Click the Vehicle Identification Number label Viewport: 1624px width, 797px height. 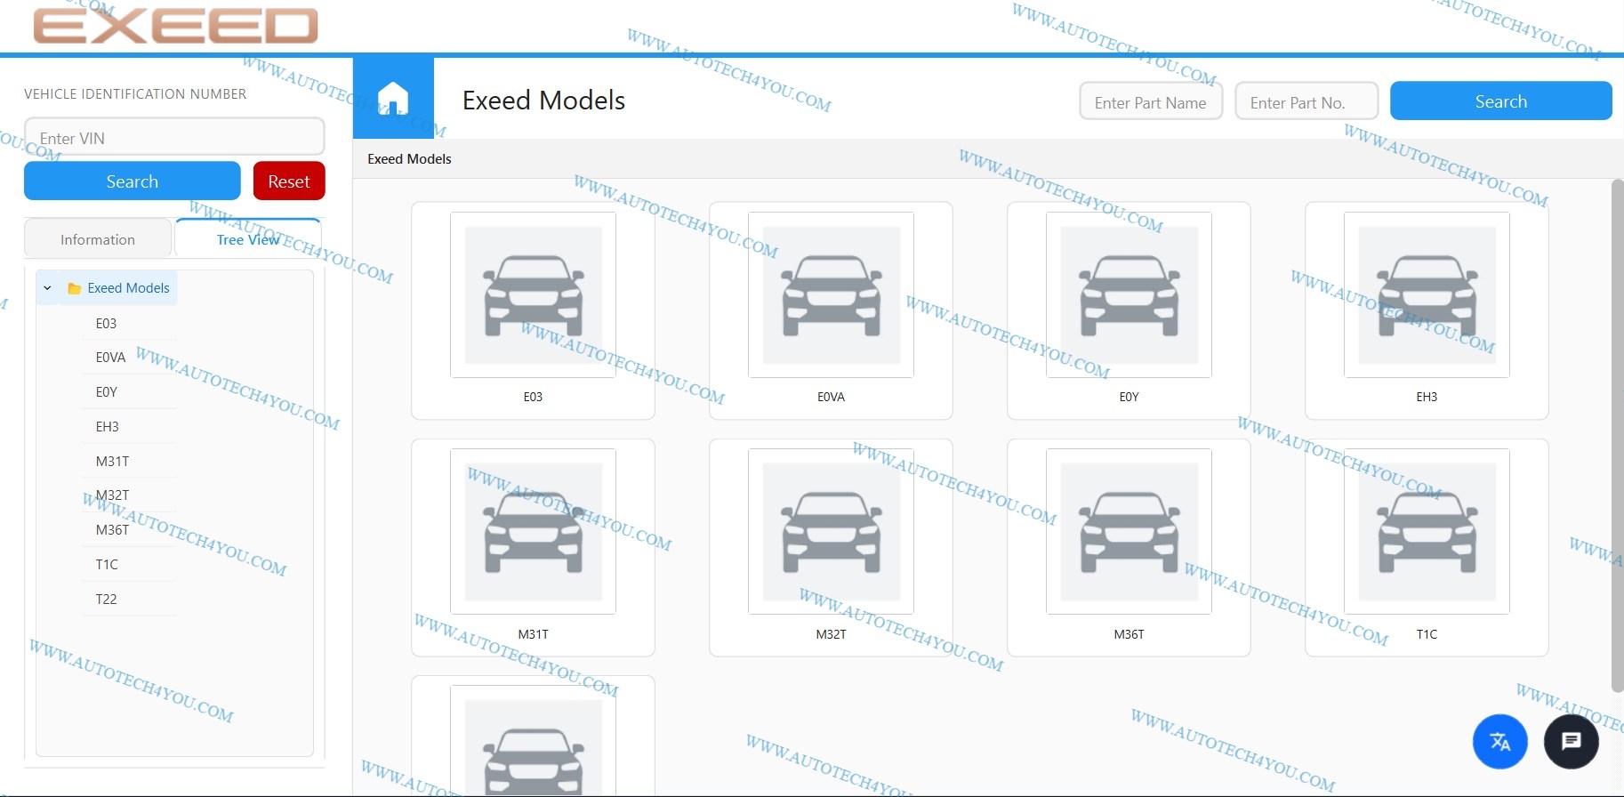click(x=135, y=94)
